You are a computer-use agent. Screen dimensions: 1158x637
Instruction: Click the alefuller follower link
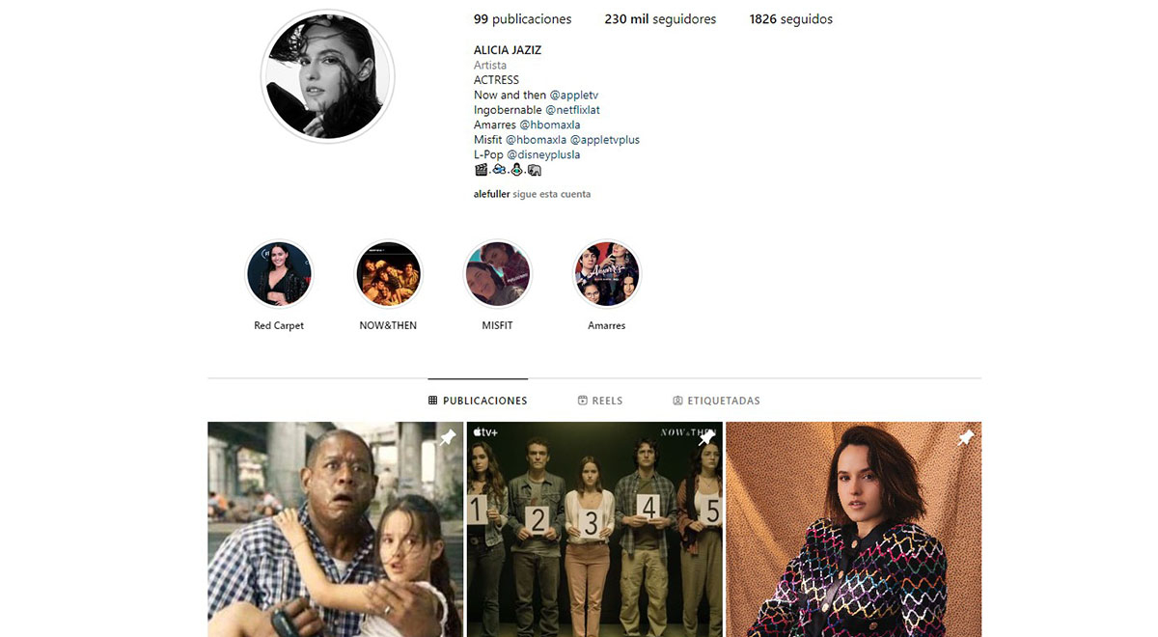(x=491, y=194)
